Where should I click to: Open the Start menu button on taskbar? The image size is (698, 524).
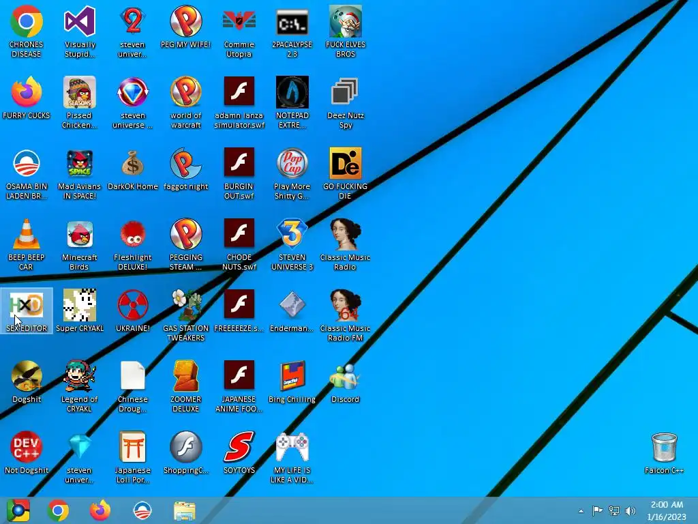click(18, 510)
